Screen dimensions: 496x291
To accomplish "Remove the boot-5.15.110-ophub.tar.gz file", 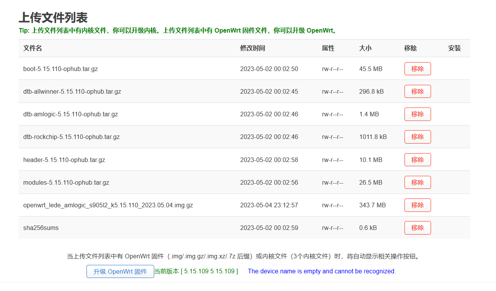I will click(418, 68).
